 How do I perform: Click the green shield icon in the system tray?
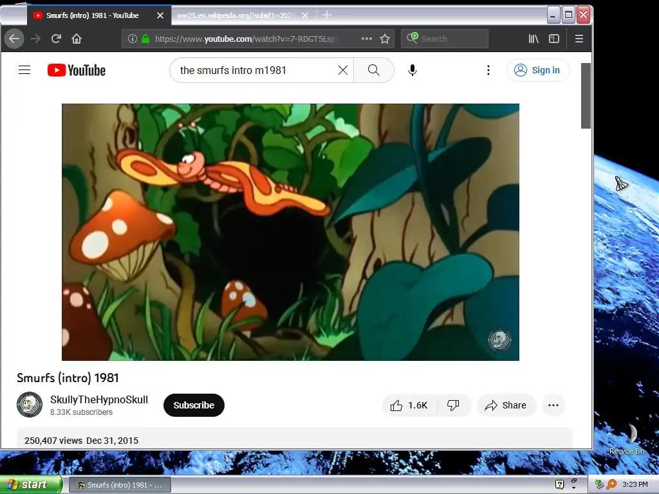click(599, 484)
